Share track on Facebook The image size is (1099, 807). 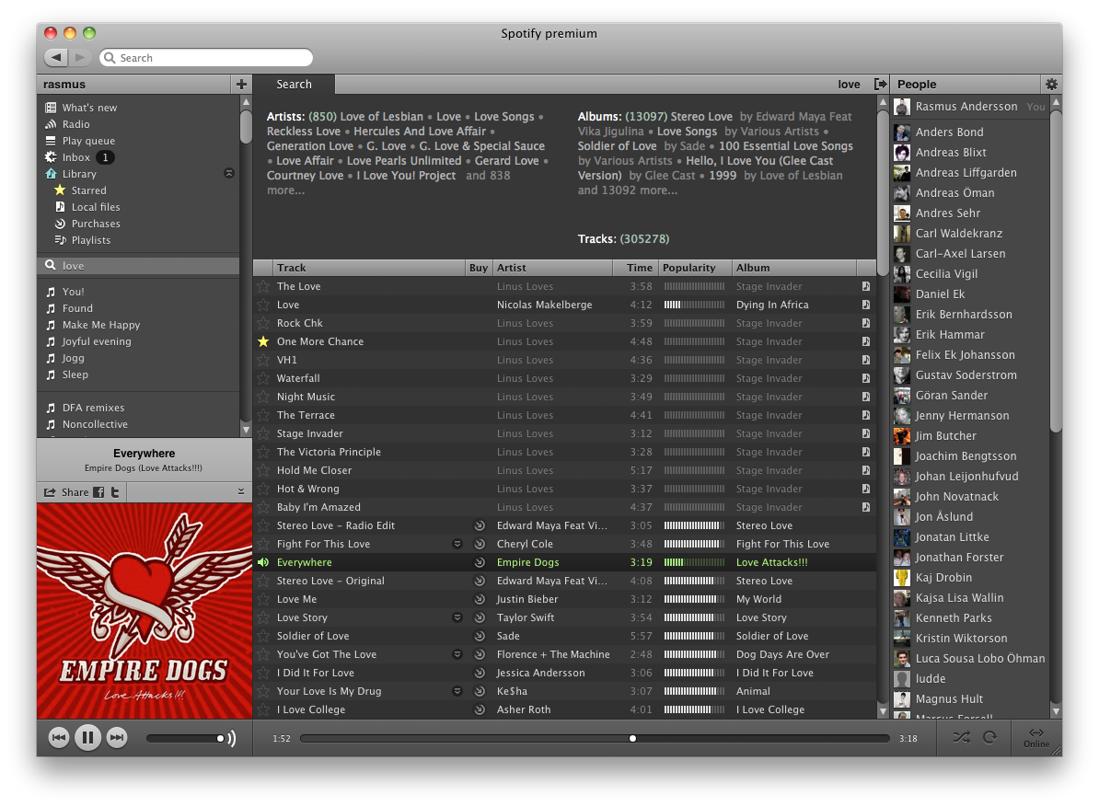pyautogui.click(x=98, y=492)
